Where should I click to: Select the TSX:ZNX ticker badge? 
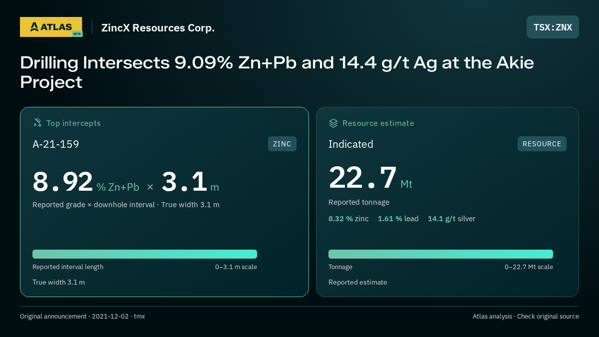(x=553, y=27)
